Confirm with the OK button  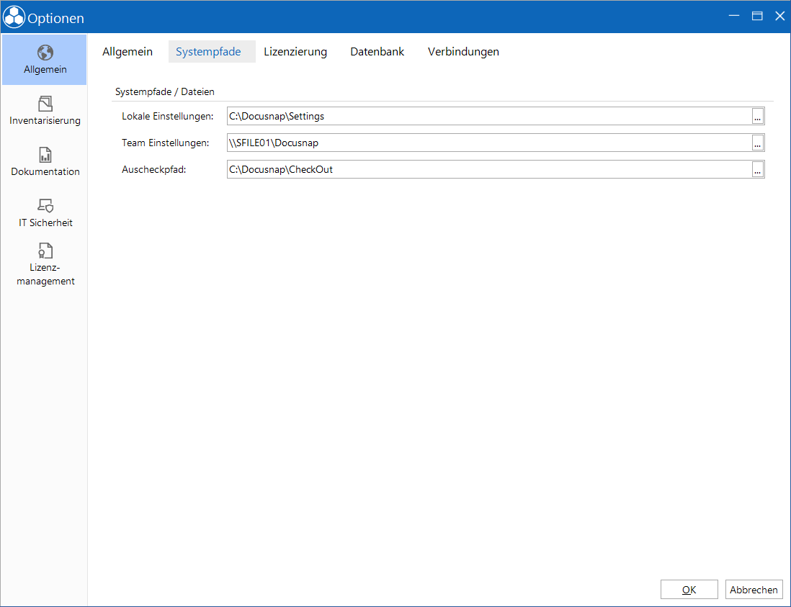[x=689, y=589]
